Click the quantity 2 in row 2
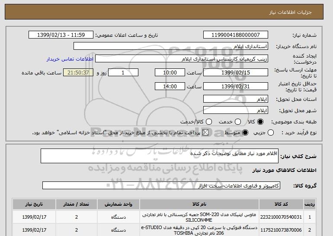This screenshot has height=236, width=333. click(x=77, y=230)
